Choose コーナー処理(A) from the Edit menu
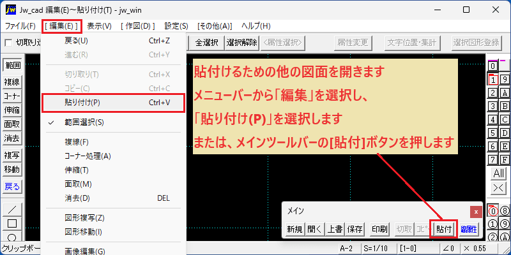Viewport: 511px width, 255px height. pyautogui.click(x=114, y=156)
